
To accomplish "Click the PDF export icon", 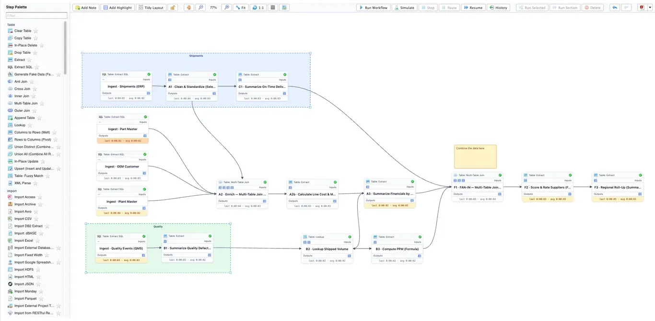I will click(x=642, y=8).
